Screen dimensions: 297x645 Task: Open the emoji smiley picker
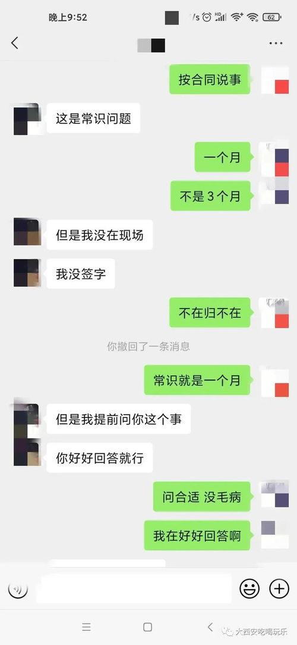(249, 588)
